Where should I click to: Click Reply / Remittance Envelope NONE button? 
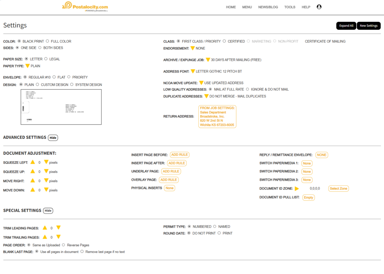[321, 155]
